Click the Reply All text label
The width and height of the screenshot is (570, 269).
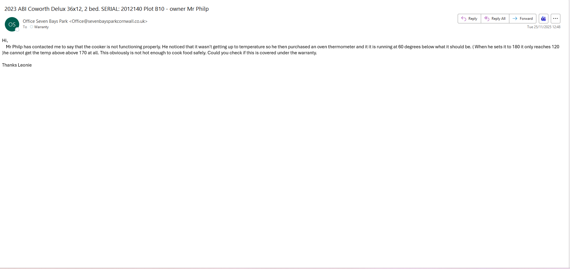[x=499, y=19]
